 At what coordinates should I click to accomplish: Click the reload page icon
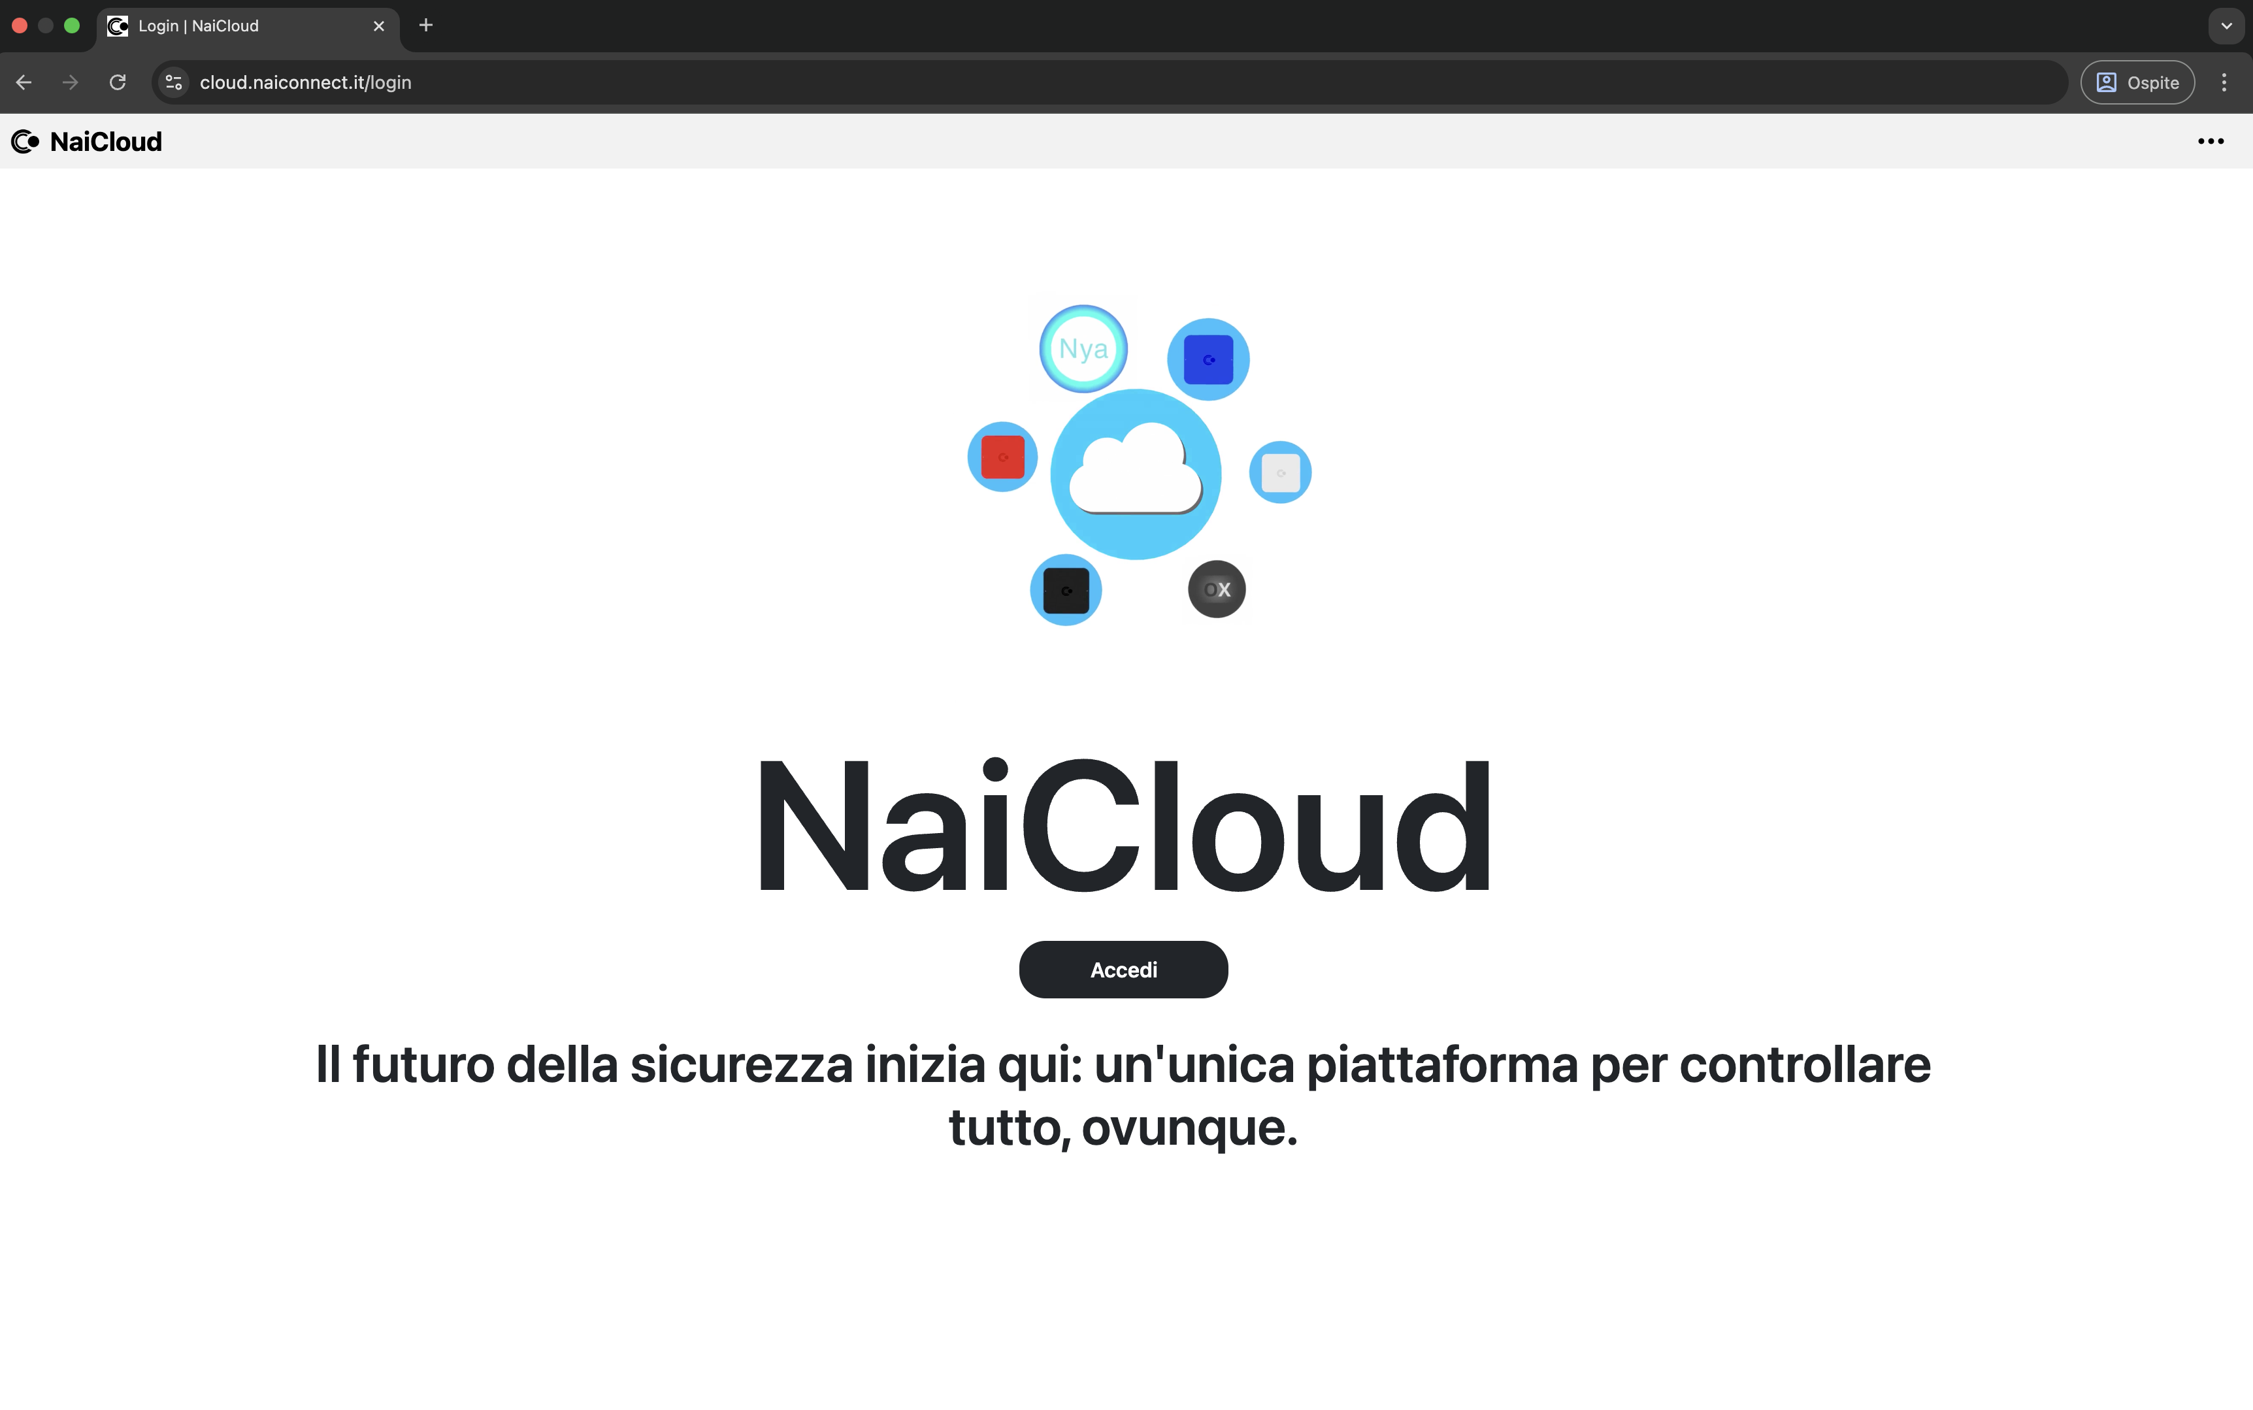point(118,82)
